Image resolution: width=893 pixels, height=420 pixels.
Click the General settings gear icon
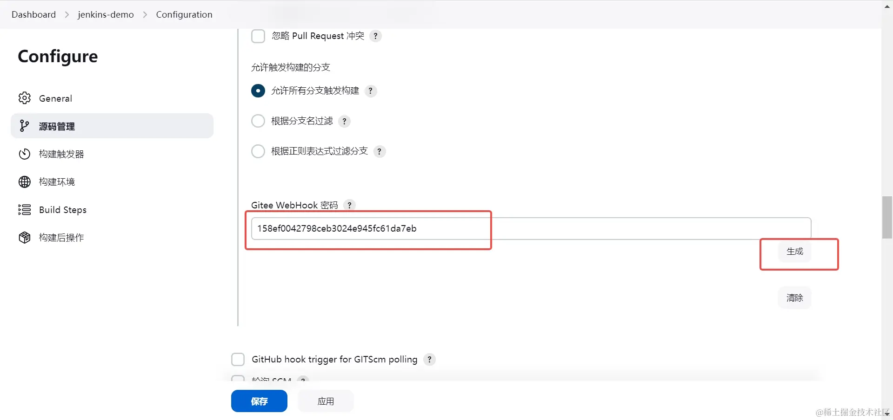24,98
